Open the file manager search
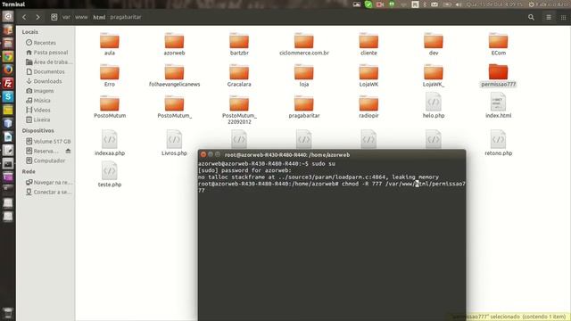Screen dimensions: 571x321 [x=532, y=17]
